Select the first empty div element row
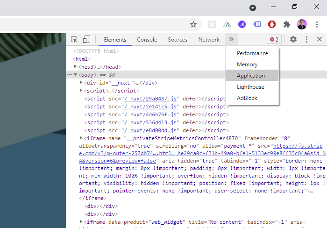327x228 pixels. (x=101, y=206)
